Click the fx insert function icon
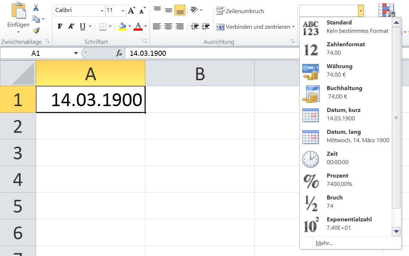The height and width of the screenshot is (256, 409). coord(119,53)
